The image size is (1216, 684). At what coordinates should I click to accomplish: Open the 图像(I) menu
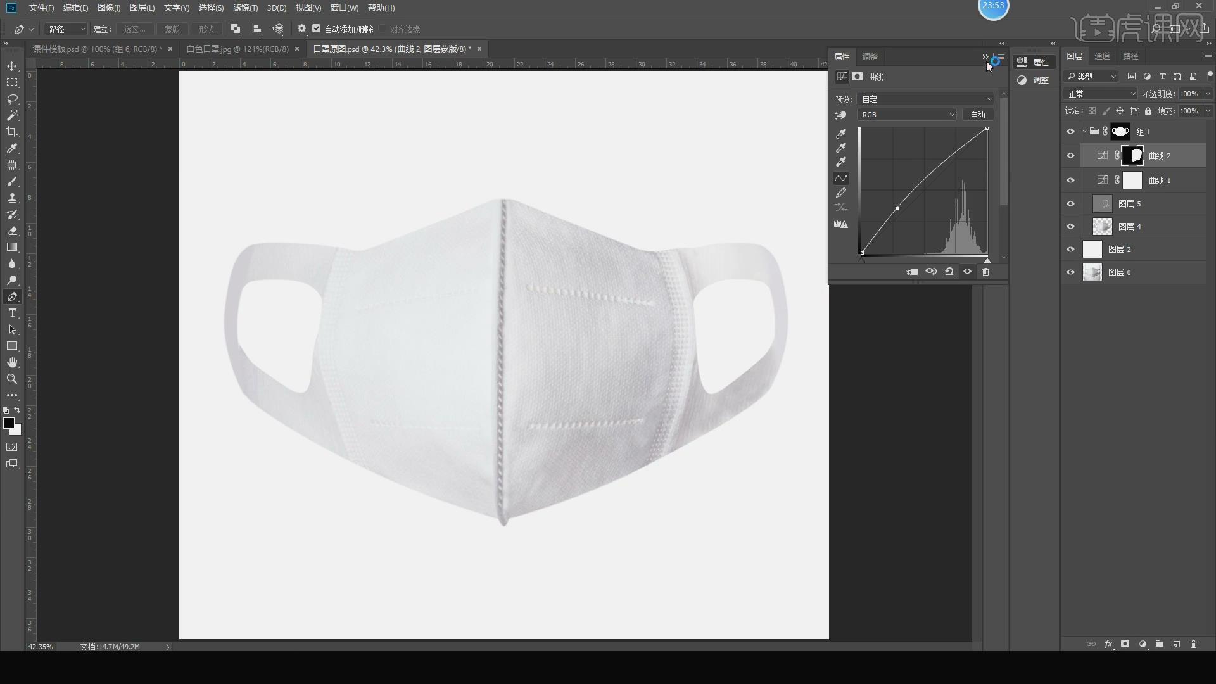pyautogui.click(x=109, y=8)
